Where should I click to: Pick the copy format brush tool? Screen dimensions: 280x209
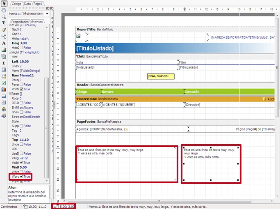4,30
